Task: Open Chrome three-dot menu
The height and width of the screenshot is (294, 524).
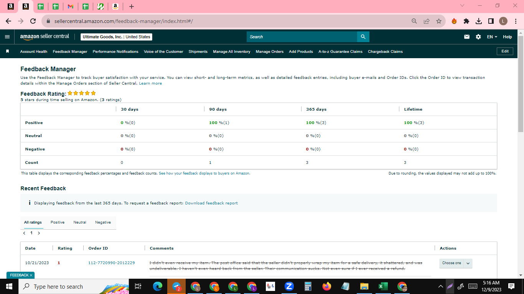Action: pyautogui.click(x=515, y=21)
